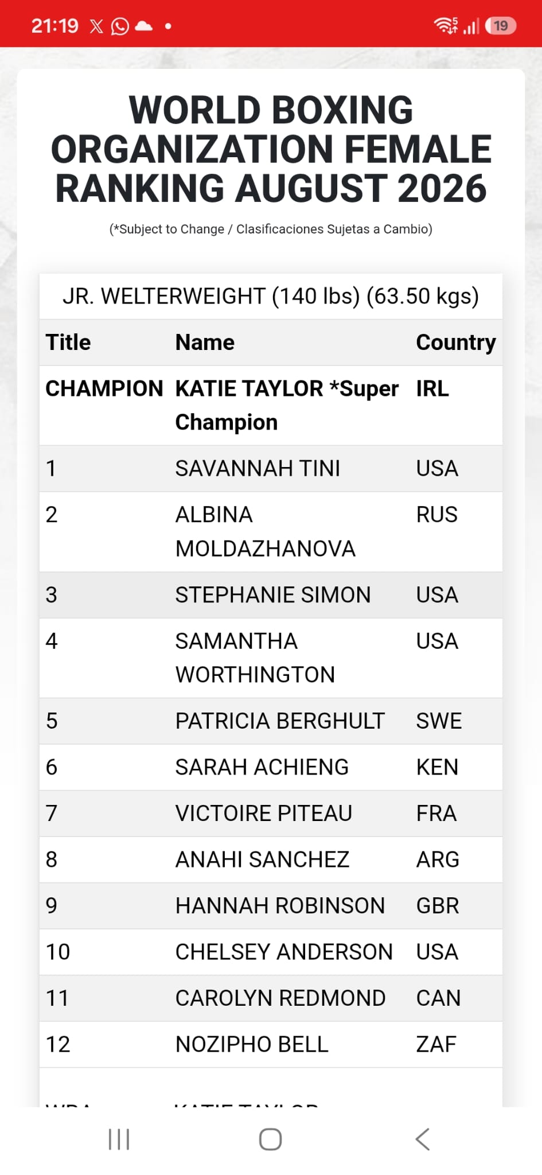Image resolution: width=542 pixels, height=1175 pixels.
Task: Tap the X (Twitter) notification icon
Action: tap(96, 26)
